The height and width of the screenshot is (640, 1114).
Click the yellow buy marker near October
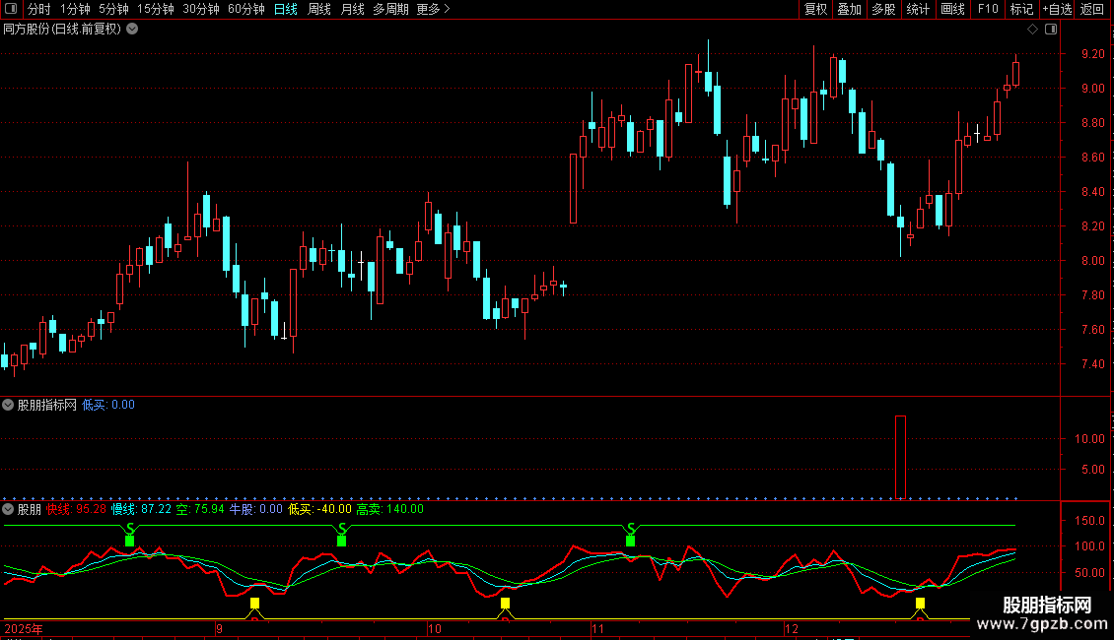(505, 604)
